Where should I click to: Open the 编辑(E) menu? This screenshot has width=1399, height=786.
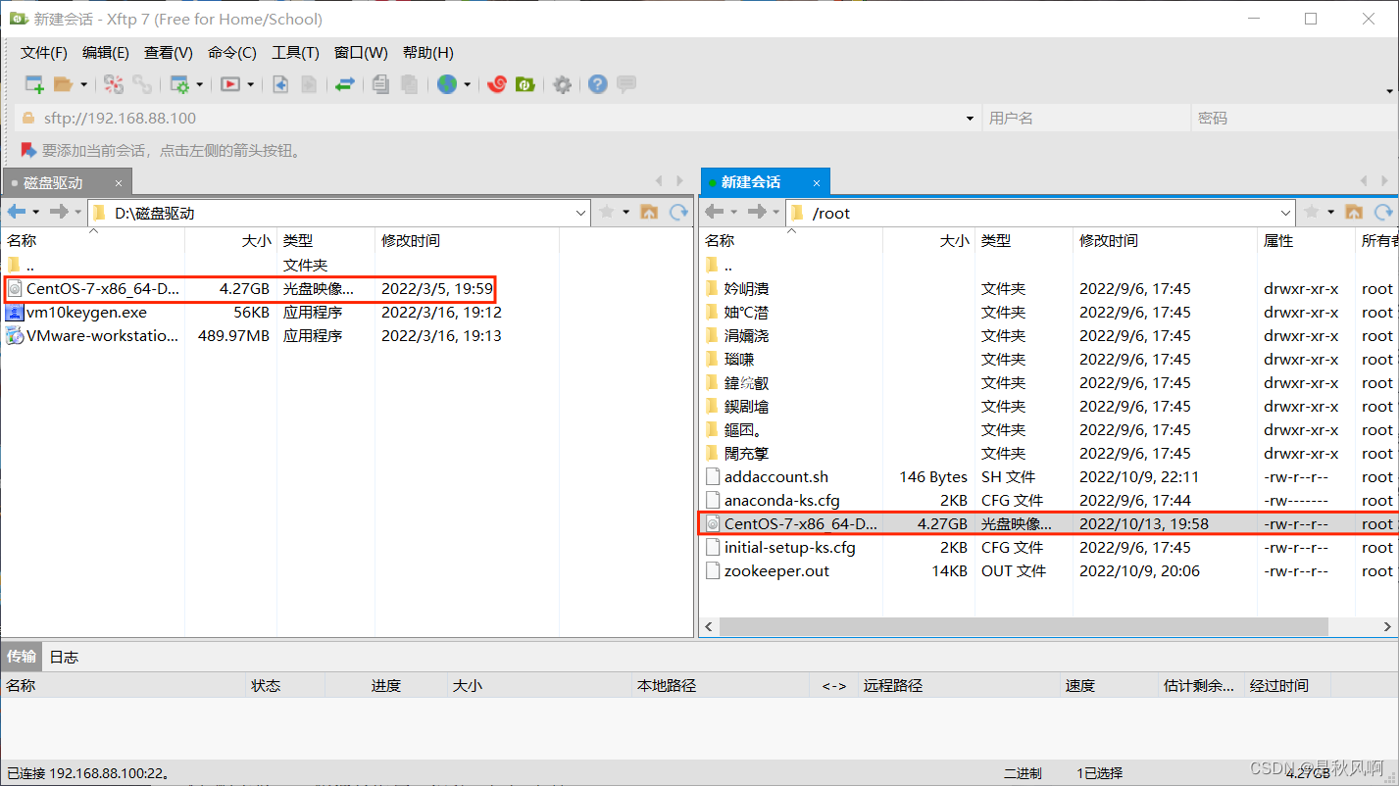pos(106,53)
